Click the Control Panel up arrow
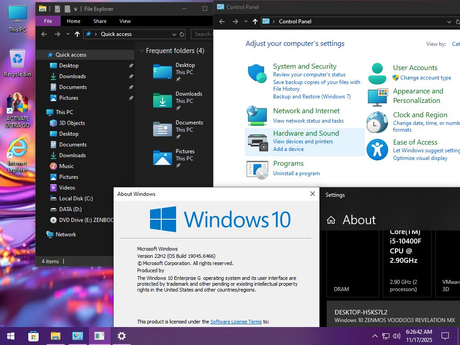Screen dimensions: 460x345 [x=255, y=22]
